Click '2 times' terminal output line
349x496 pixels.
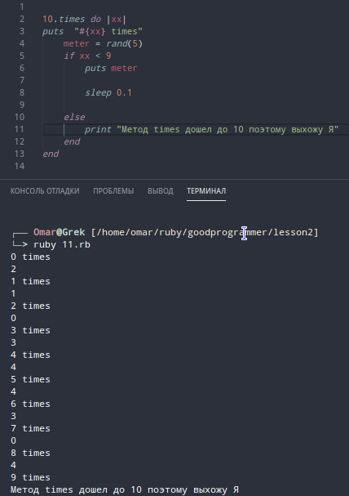point(30,306)
